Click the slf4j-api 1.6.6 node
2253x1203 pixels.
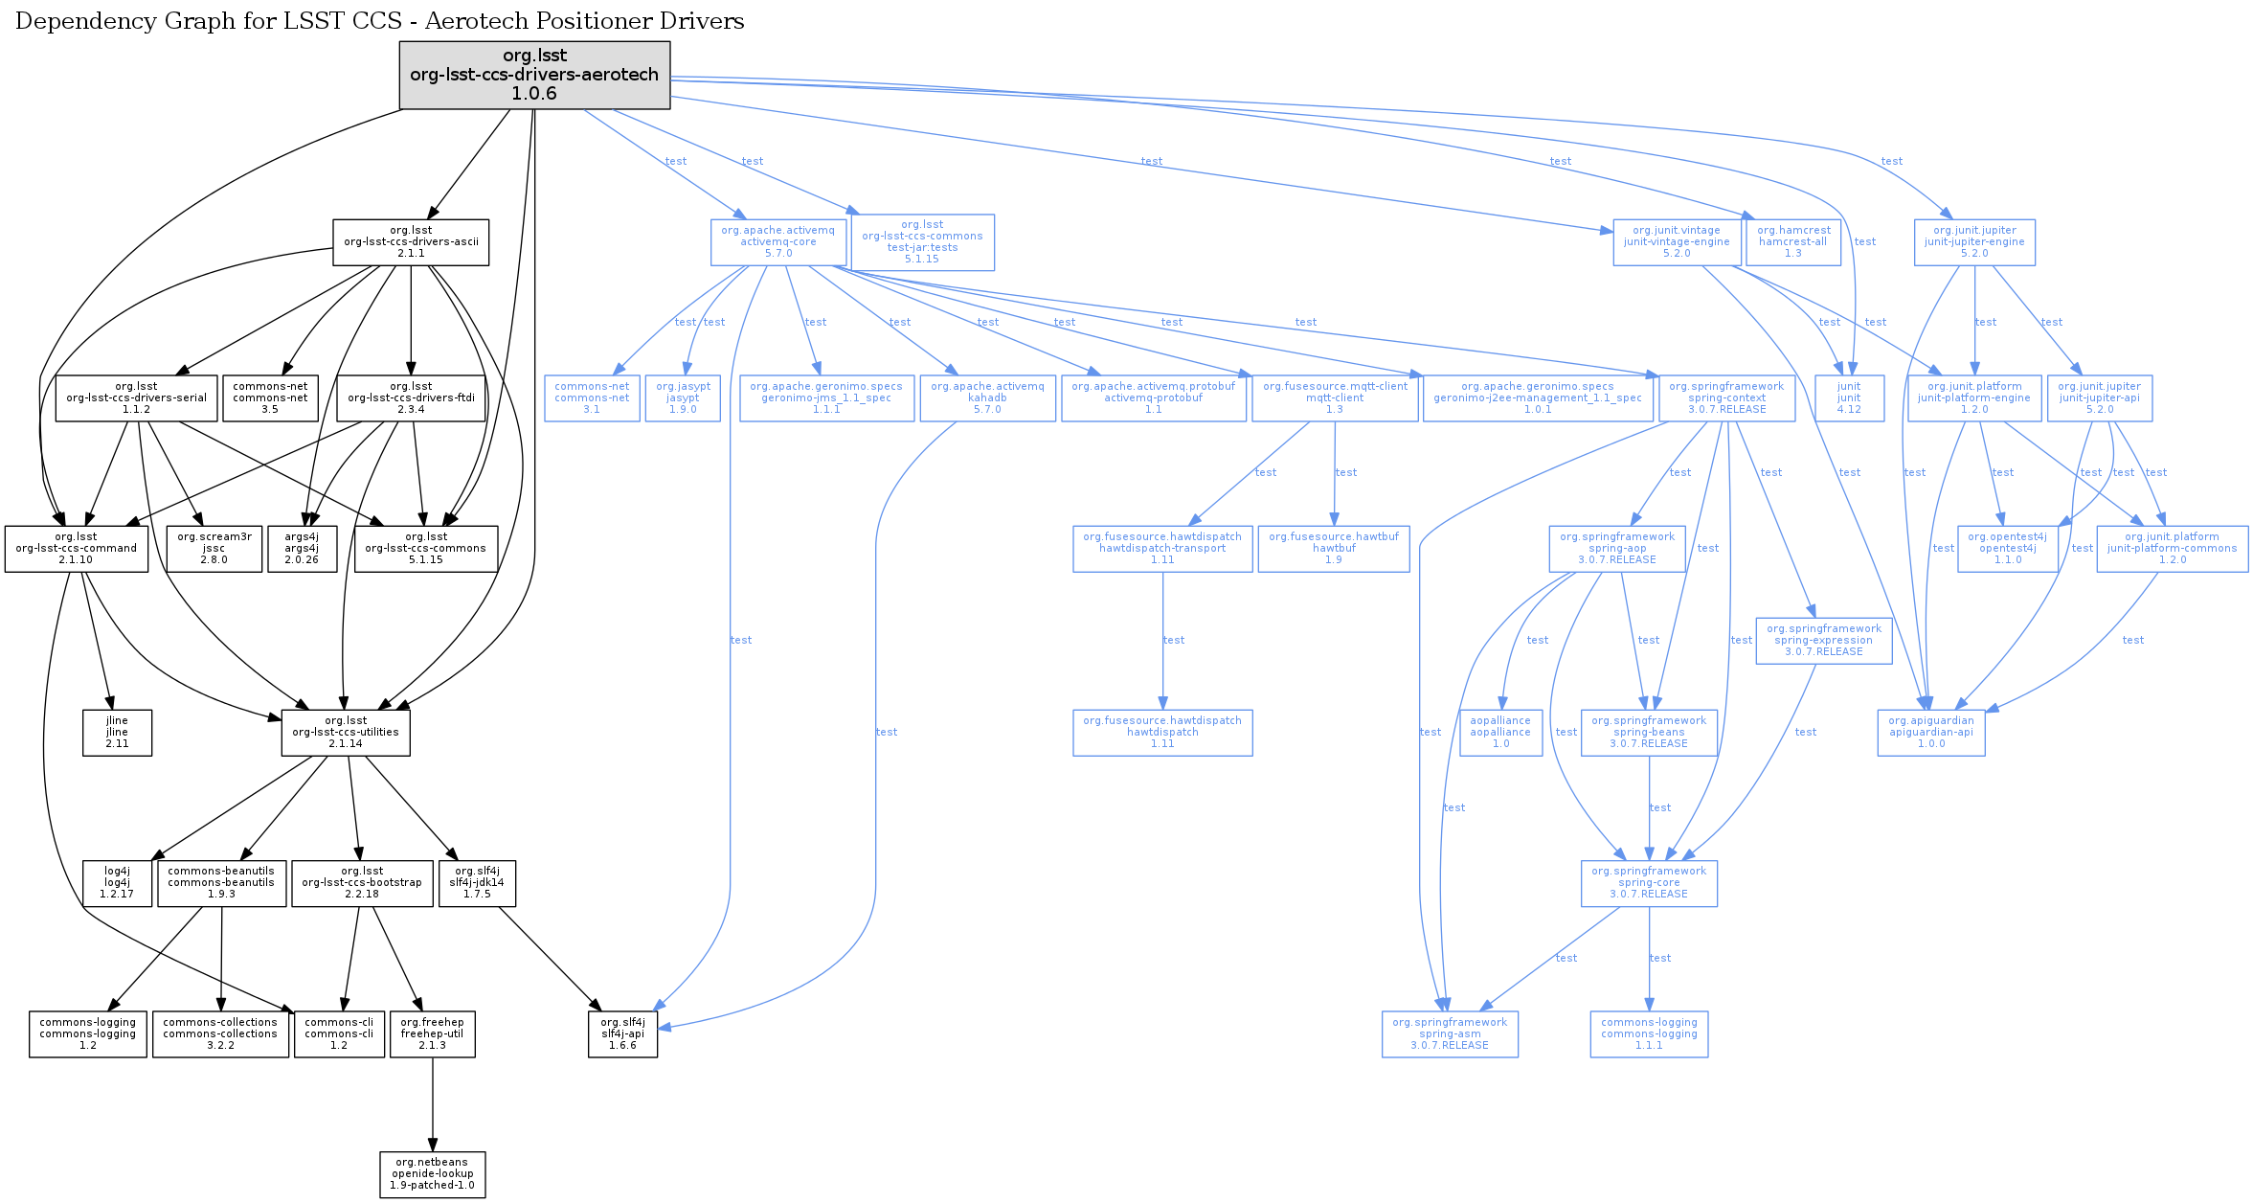click(x=622, y=1034)
